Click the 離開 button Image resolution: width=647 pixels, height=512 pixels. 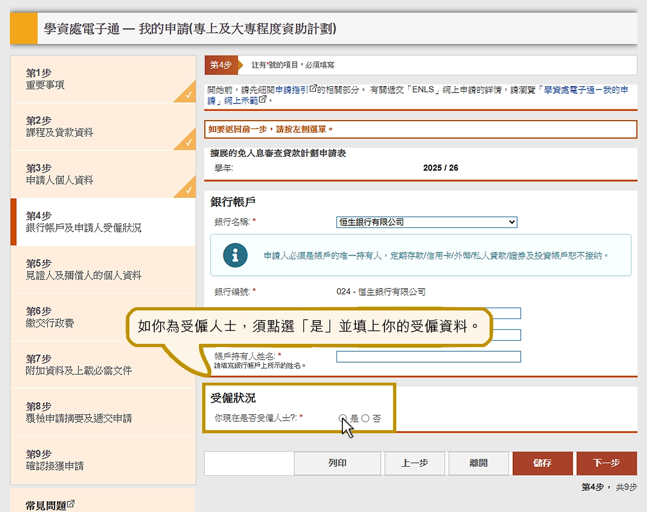478,463
